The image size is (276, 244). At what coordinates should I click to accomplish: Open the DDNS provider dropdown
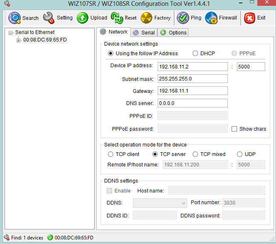click(x=160, y=203)
